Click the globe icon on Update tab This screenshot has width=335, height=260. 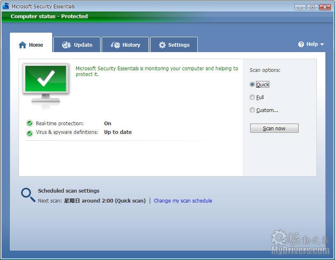pyautogui.click(x=66, y=45)
